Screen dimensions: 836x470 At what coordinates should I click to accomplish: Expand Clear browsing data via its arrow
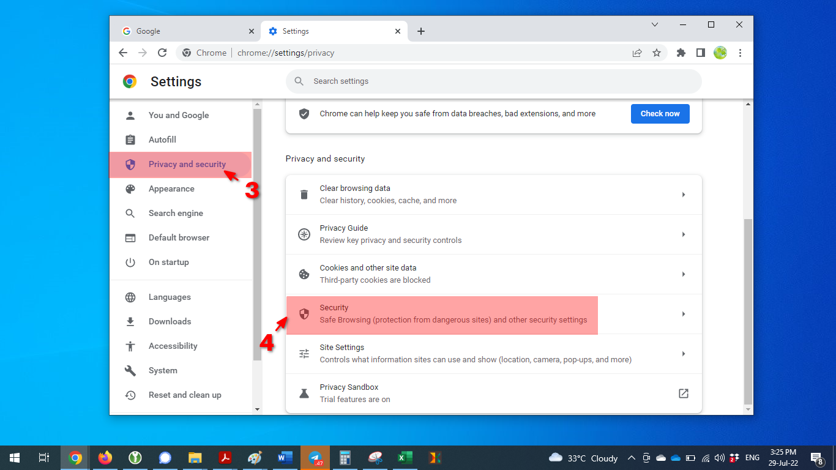coord(684,195)
